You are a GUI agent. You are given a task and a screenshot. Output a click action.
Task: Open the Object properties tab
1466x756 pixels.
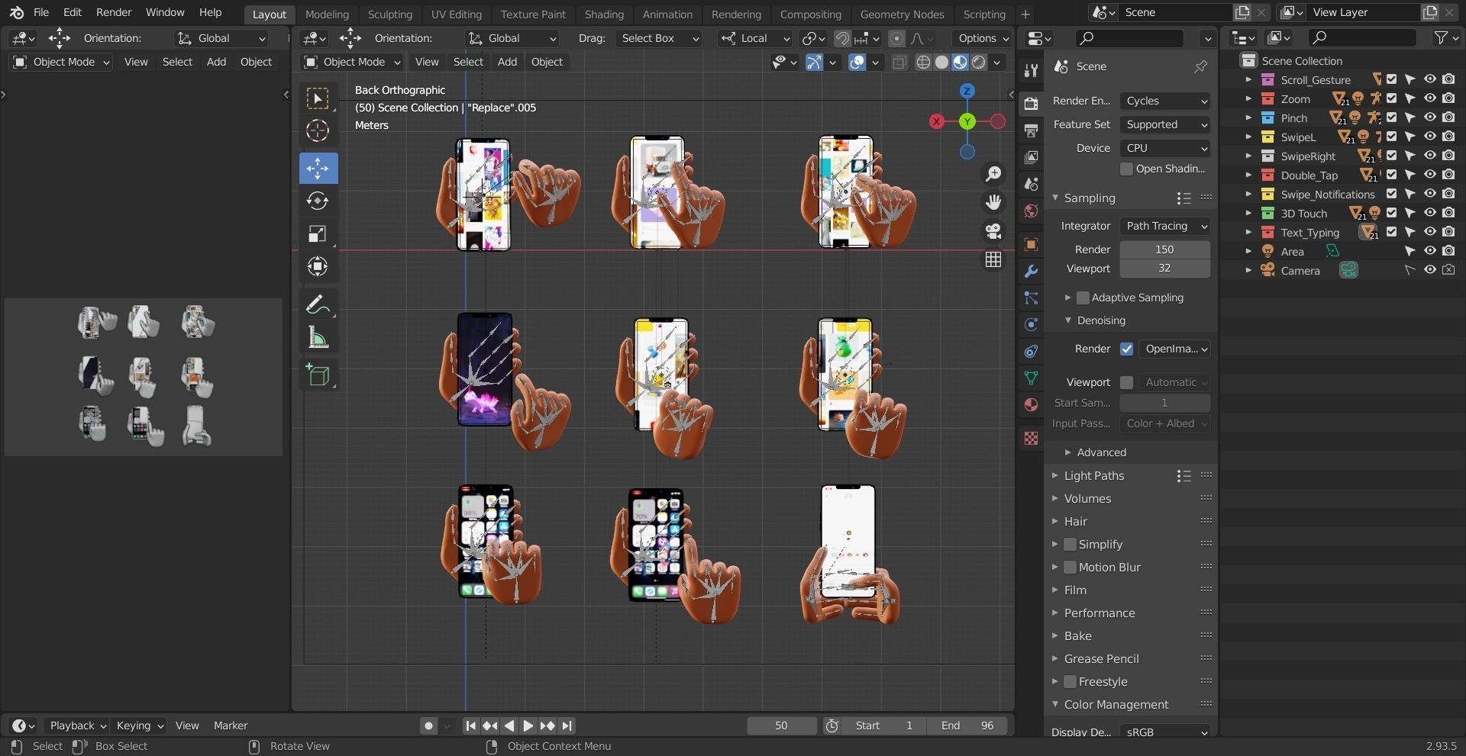point(1031,244)
